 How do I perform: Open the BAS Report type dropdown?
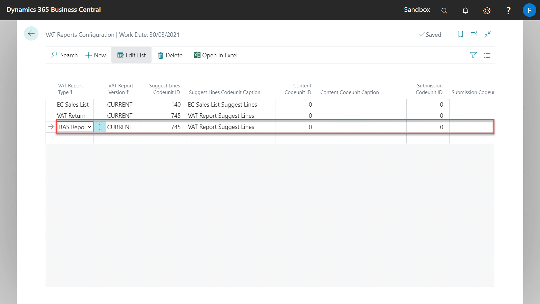[89, 127]
